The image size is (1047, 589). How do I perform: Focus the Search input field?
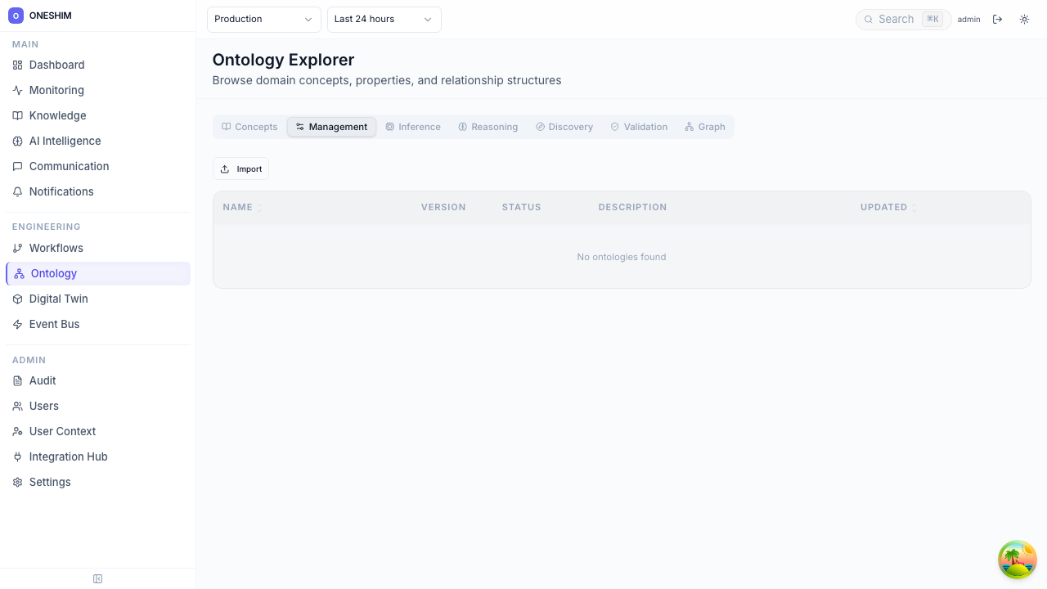tap(897, 20)
